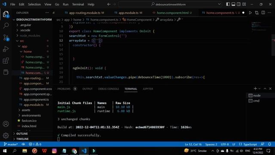Open the editor More Actions ellipsis
275x155 pixels.
click(269, 12)
